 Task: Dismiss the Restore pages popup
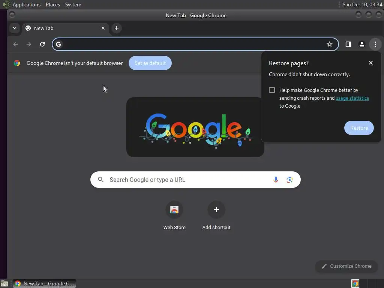click(x=371, y=63)
